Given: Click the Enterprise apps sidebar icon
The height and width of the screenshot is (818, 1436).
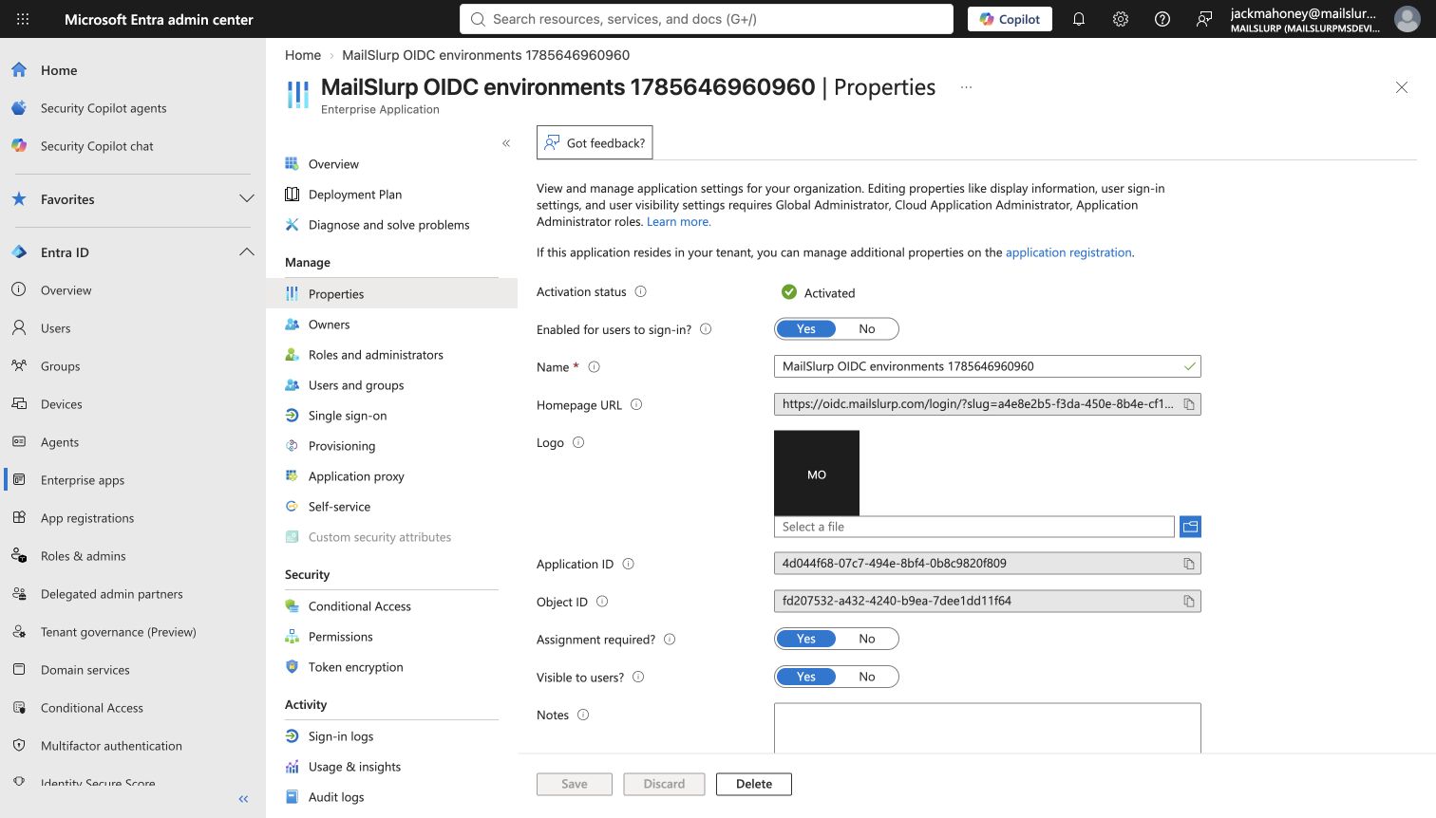Looking at the screenshot, I should click(19, 480).
